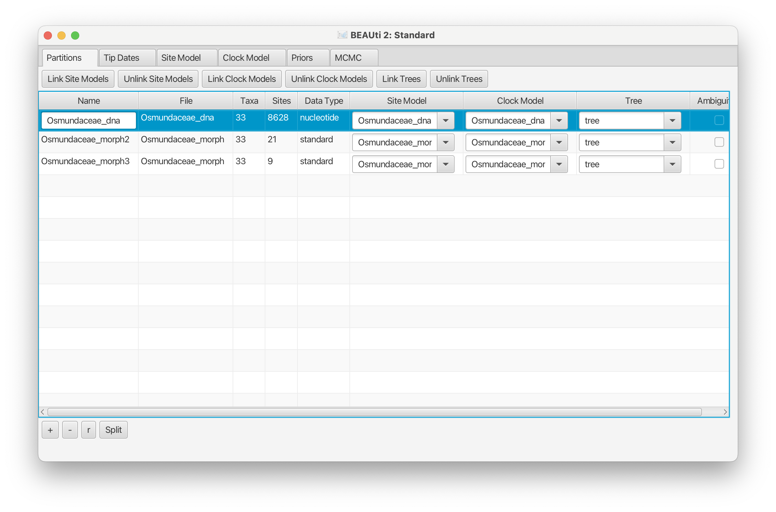Expand Clock Model dropdown arrow for Osmundaceae_morph2

point(559,142)
